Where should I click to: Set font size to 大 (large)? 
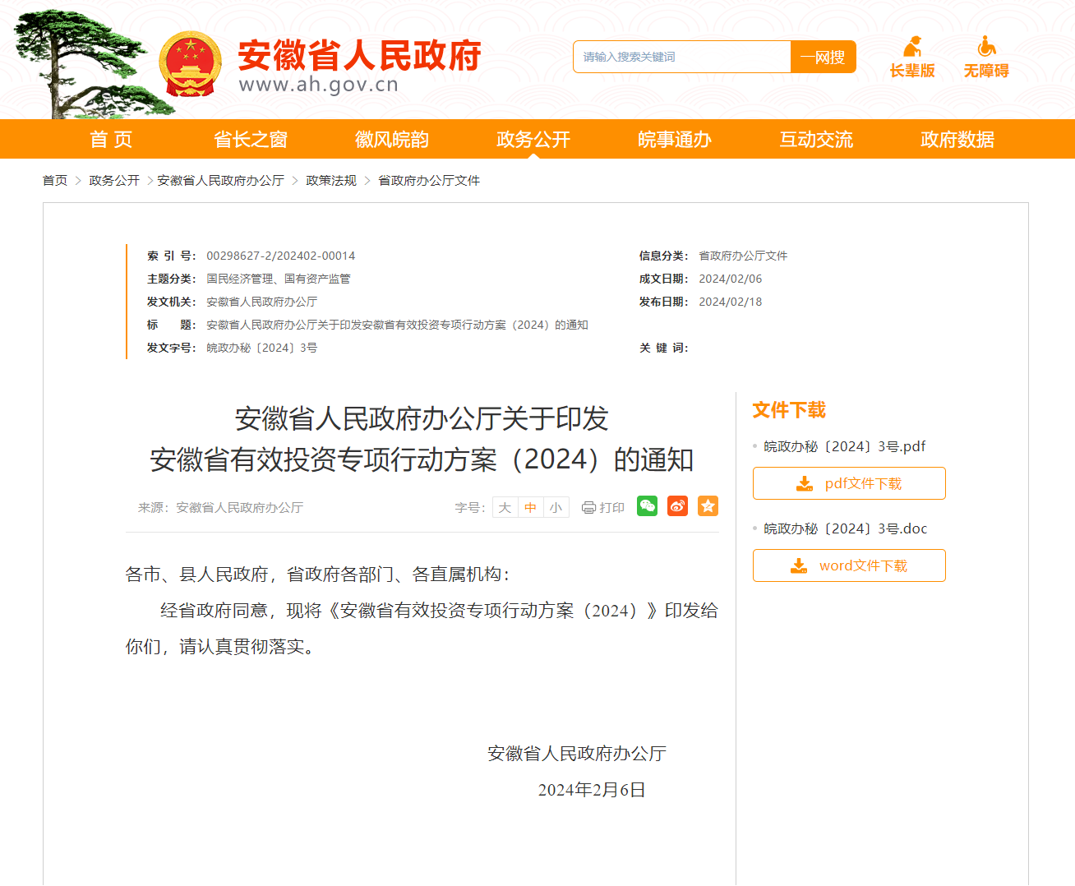click(505, 508)
